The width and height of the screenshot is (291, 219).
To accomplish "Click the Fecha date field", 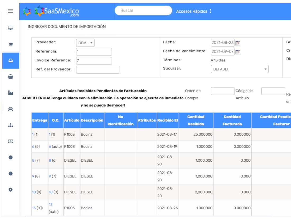I will pos(222,43).
